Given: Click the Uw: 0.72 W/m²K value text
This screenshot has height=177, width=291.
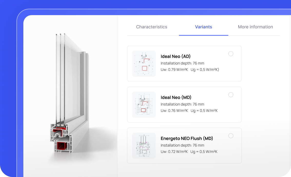Looking at the screenshot, I should (174, 152).
